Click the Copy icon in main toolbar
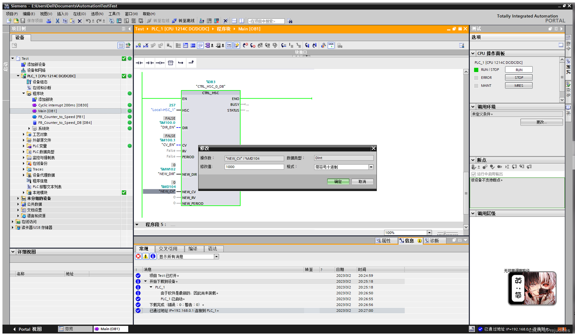Screen dimensions: 575x336 65,21
